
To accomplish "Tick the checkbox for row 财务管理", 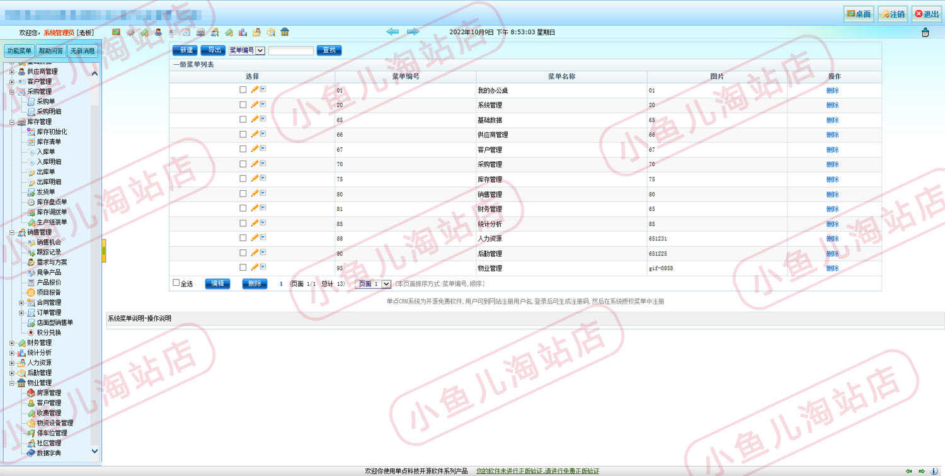I will click(x=243, y=208).
